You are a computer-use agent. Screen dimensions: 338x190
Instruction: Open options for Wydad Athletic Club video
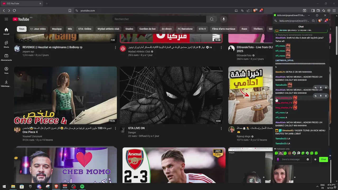[221, 47]
